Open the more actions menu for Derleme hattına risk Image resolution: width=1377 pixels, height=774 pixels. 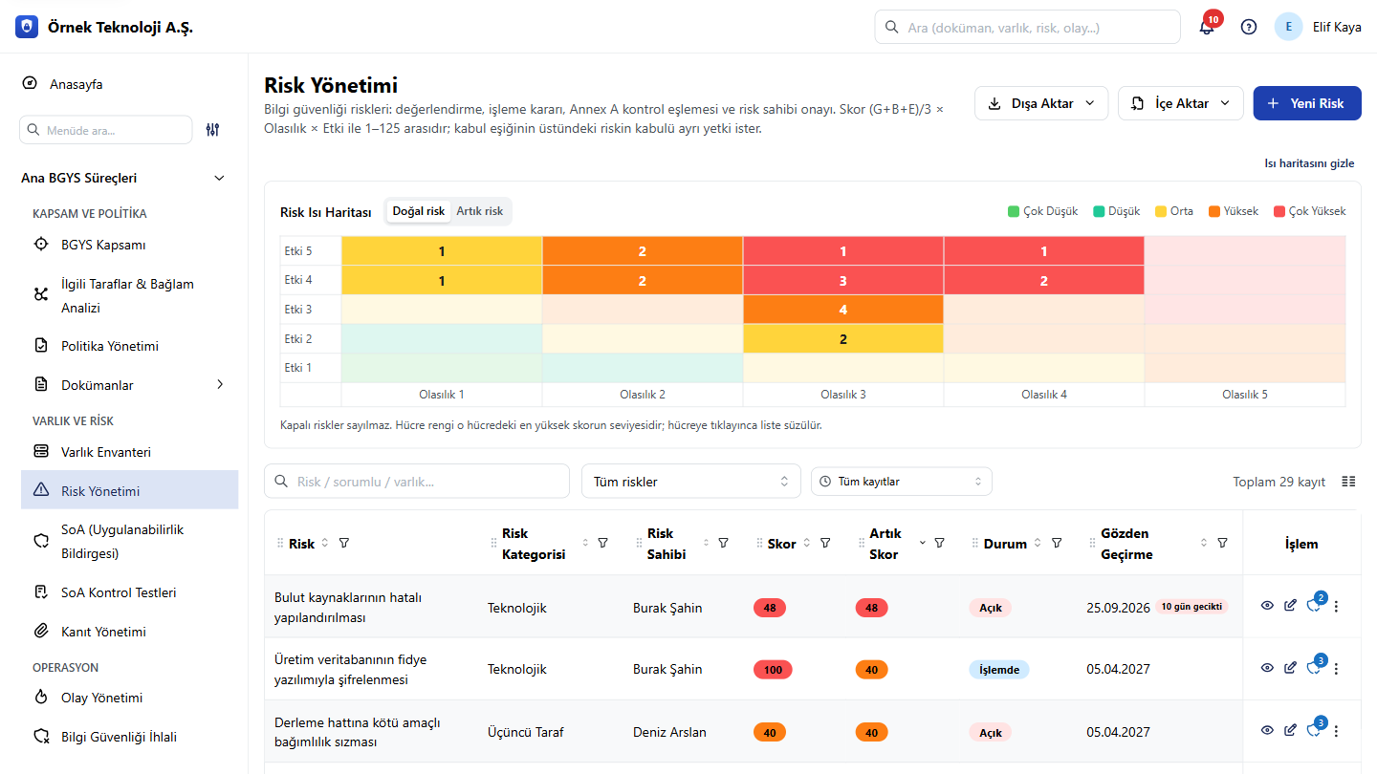1336,731
